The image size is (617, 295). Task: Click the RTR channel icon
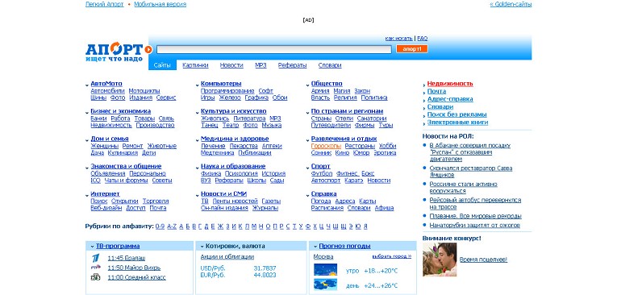pos(95,268)
